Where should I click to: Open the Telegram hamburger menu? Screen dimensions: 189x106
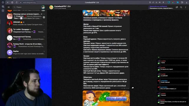click(x=9, y=7)
